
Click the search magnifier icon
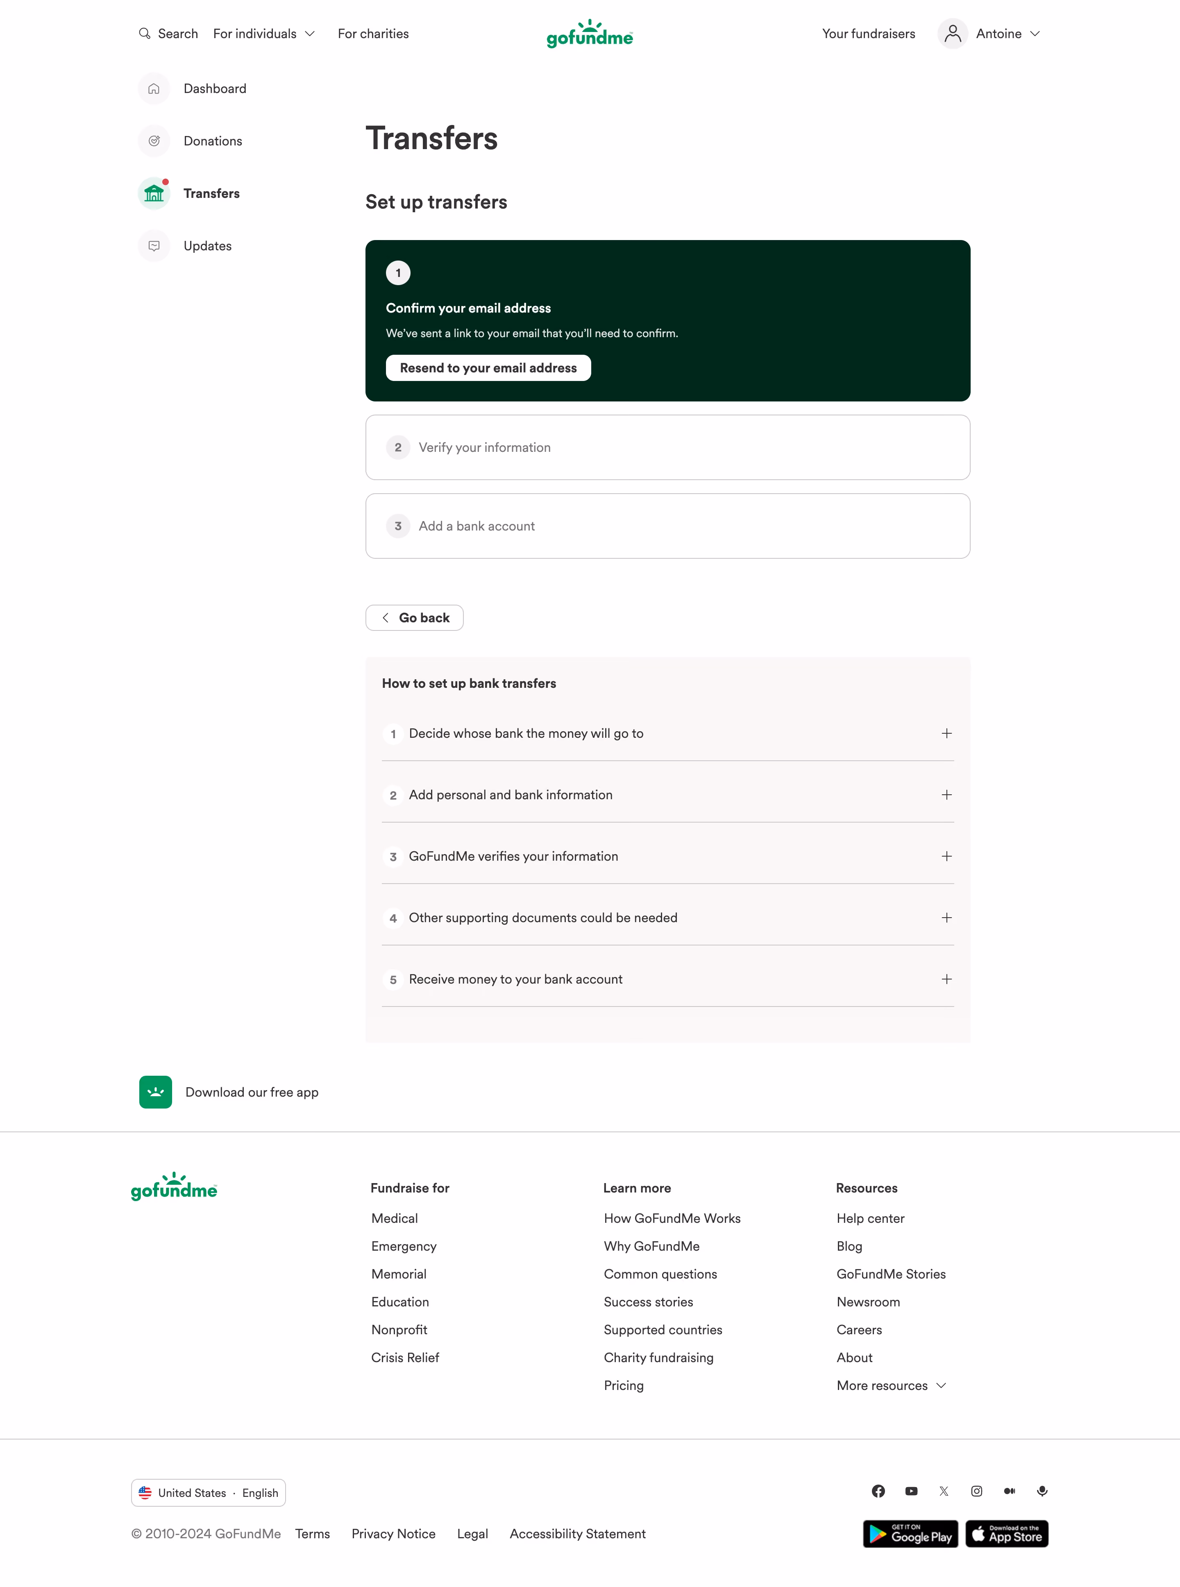pos(144,34)
